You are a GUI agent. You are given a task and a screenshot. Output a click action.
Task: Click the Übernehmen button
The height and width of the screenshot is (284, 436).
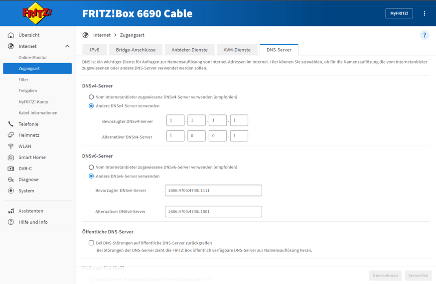[x=385, y=276]
